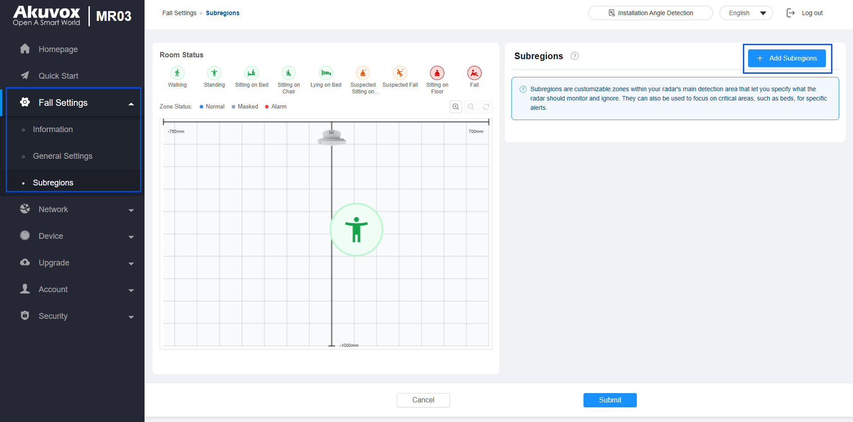Click the Sitting on Bed icon
The height and width of the screenshot is (422, 853).
251,73
